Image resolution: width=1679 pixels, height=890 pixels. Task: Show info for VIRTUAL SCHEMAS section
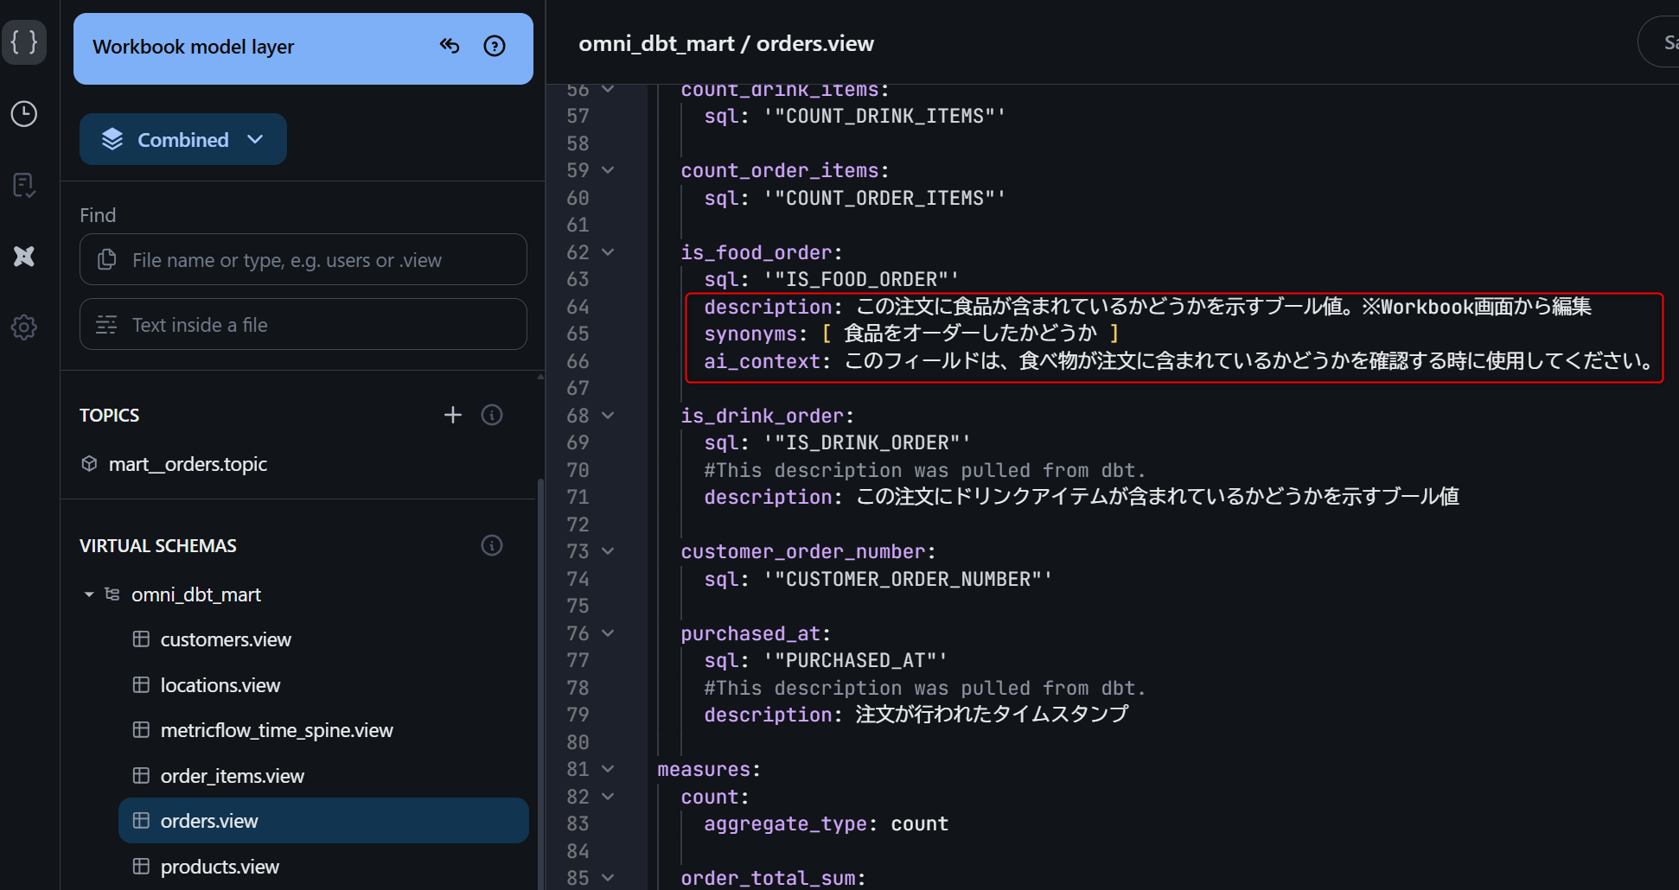(x=492, y=546)
